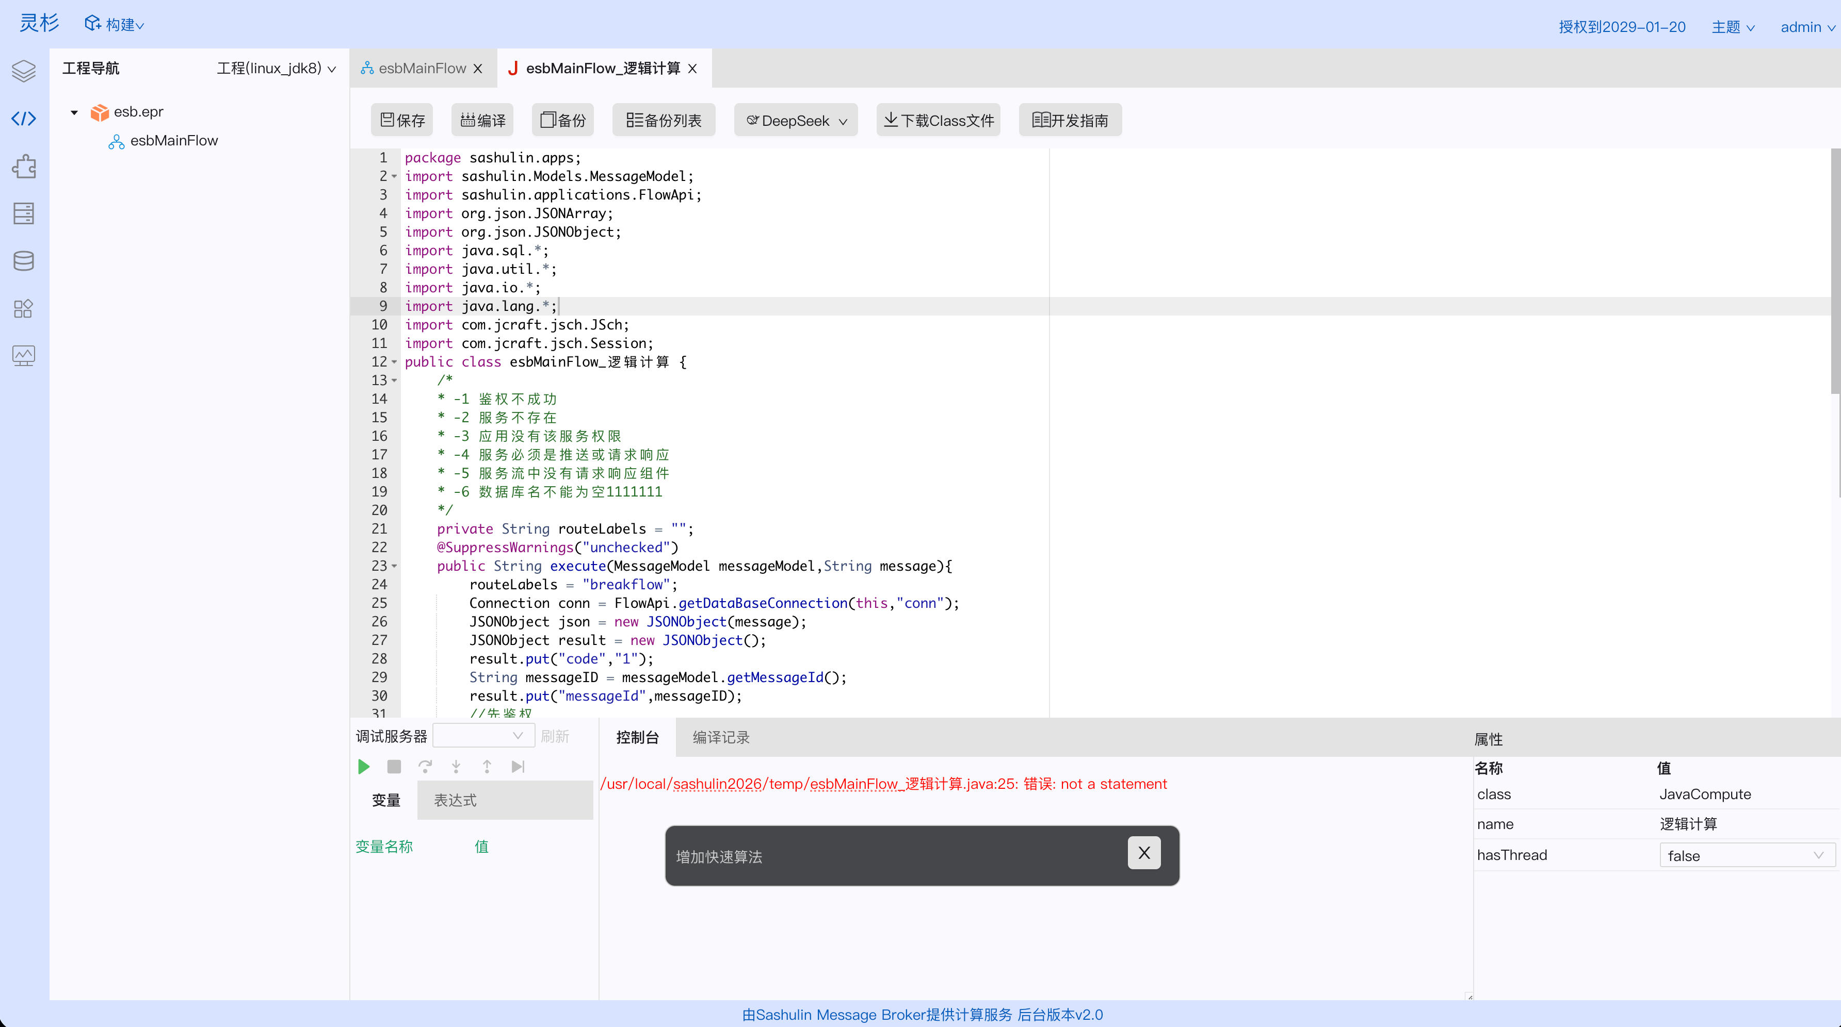
Task: Start debugging with green play button
Action: 364,766
